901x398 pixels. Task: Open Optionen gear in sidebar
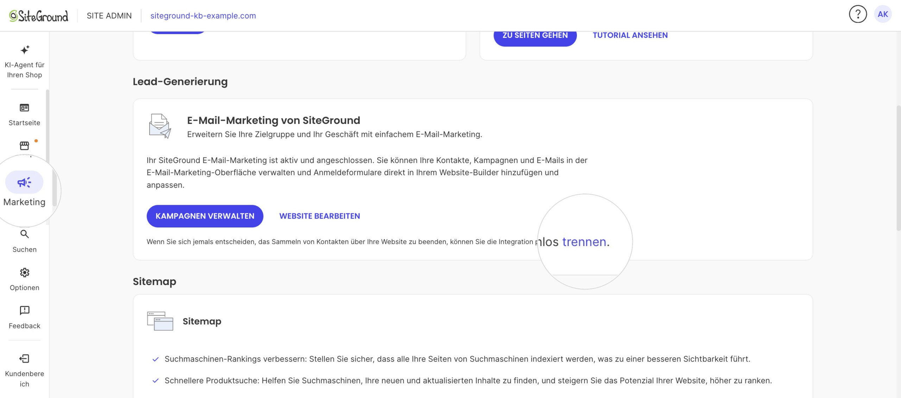tap(24, 279)
